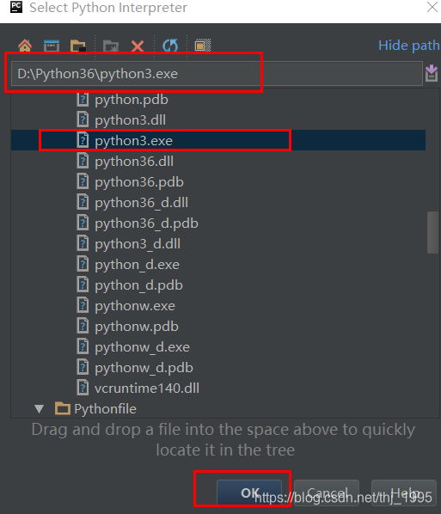Click the vertical scrollbar thumb
Viewport: 441px width, 514px height.
[x=432, y=232]
